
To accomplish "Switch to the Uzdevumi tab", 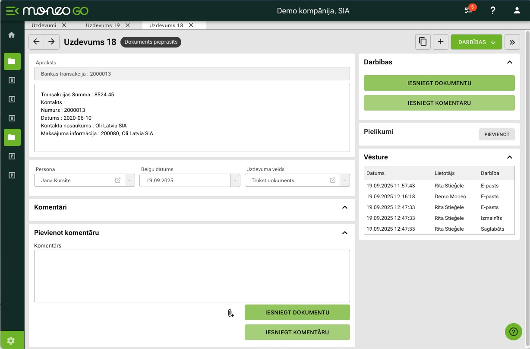I will click(44, 25).
